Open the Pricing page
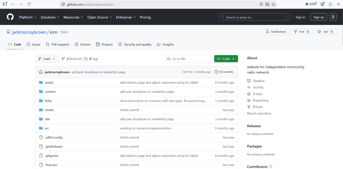Viewport: 343px width, 169px height. [145, 17]
